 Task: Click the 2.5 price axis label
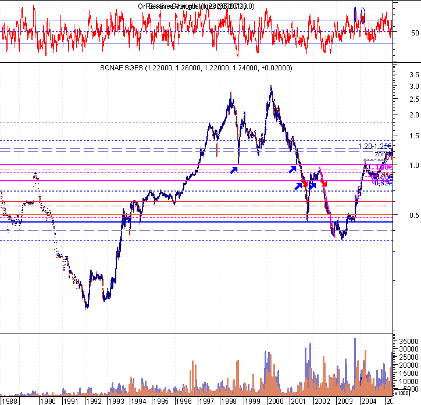414,99
